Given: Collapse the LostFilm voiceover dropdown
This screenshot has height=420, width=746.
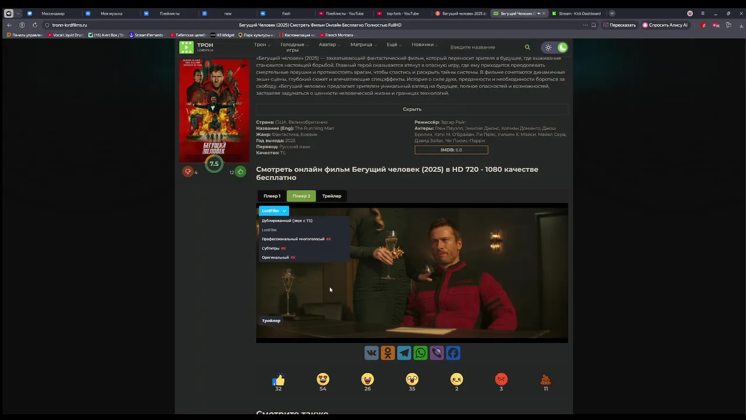Looking at the screenshot, I should [274, 211].
